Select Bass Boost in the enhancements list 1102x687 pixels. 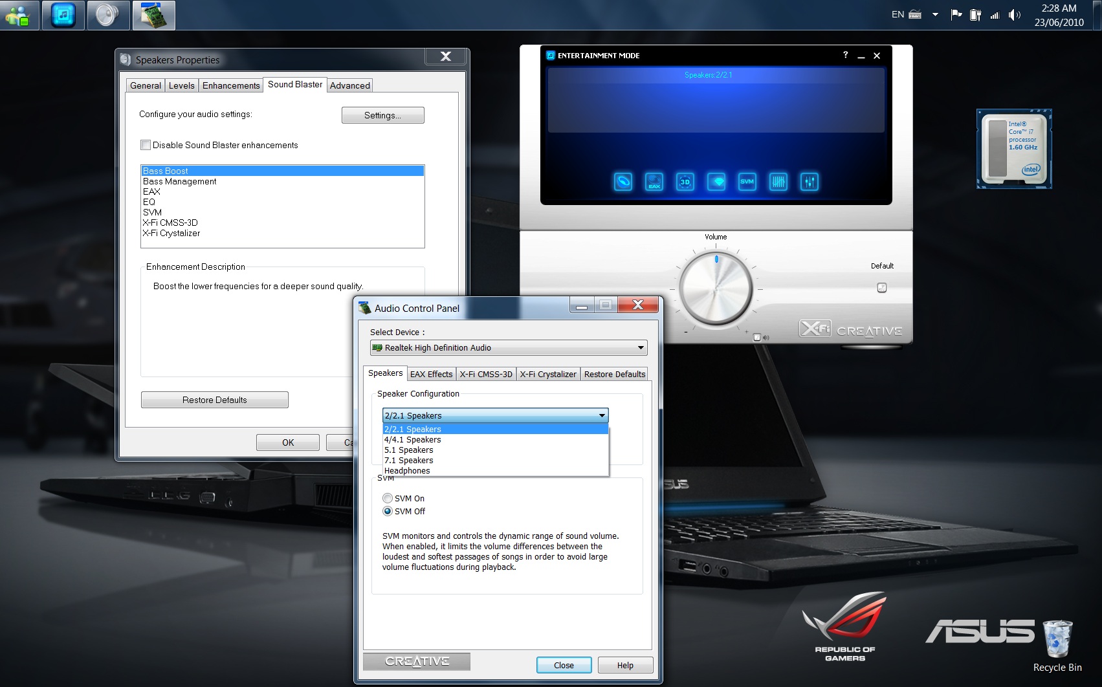coord(283,171)
